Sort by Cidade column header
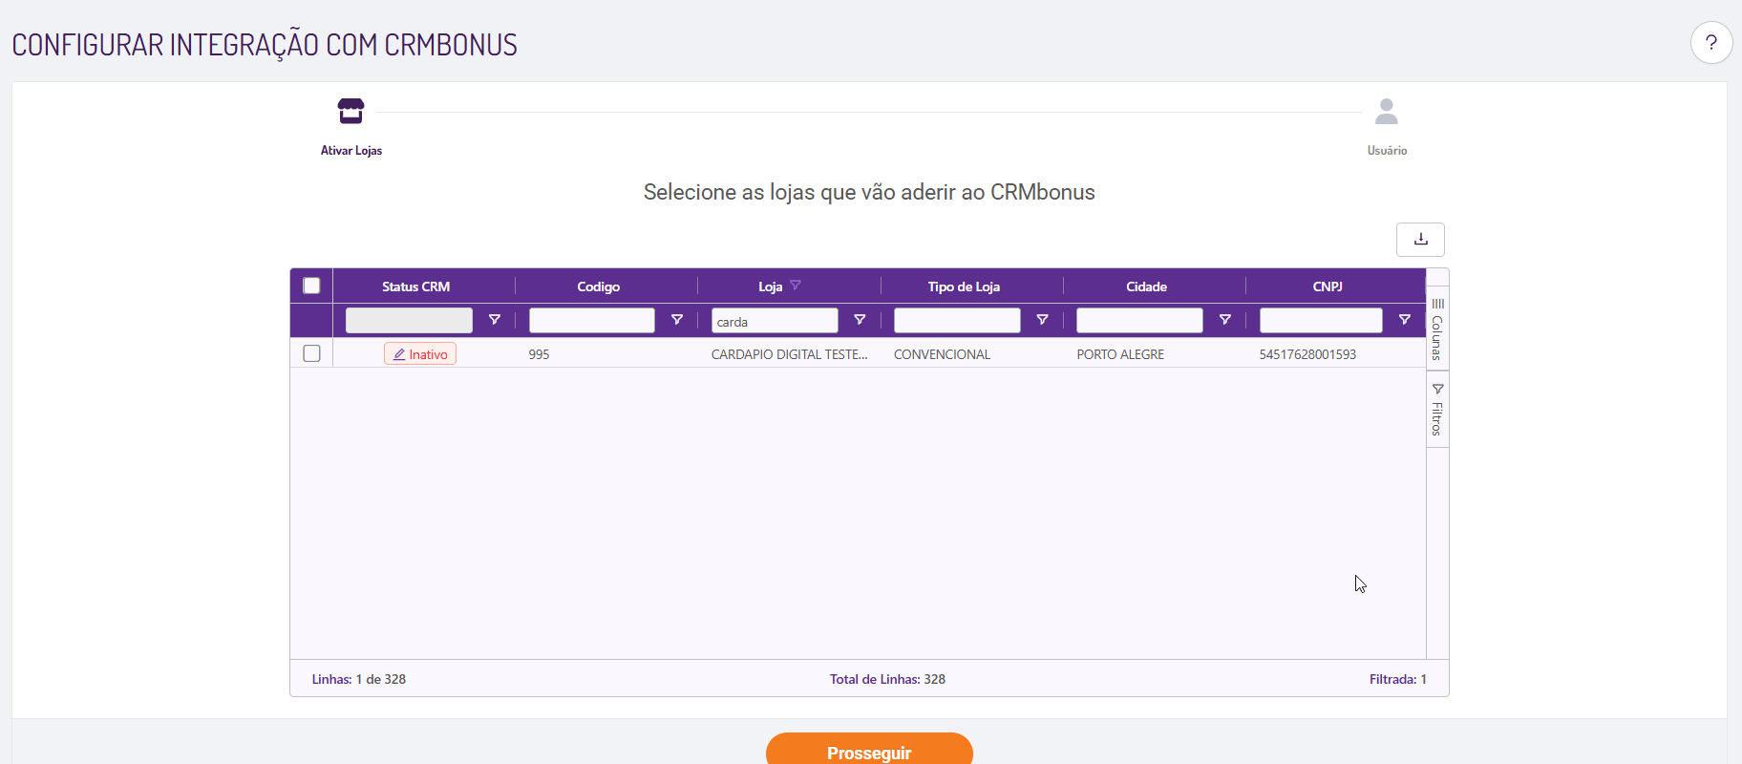Image resolution: width=1742 pixels, height=764 pixels. tap(1146, 286)
